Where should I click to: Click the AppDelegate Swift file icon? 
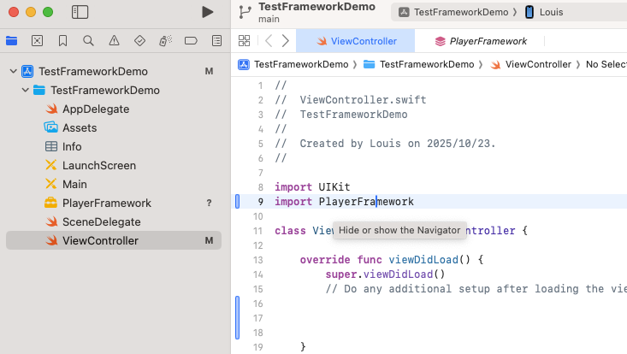pyautogui.click(x=51, y=109)
